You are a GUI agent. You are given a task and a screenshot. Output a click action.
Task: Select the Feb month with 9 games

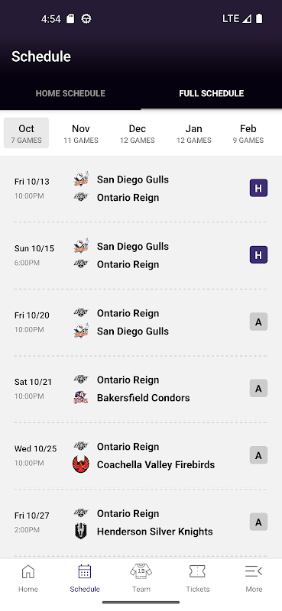pyautogui.click(x=248, y=133)
